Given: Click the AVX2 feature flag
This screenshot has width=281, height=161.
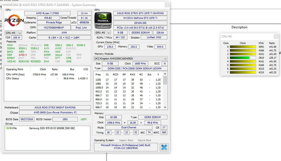Looking at the screenshot, I should pos(58,48).
